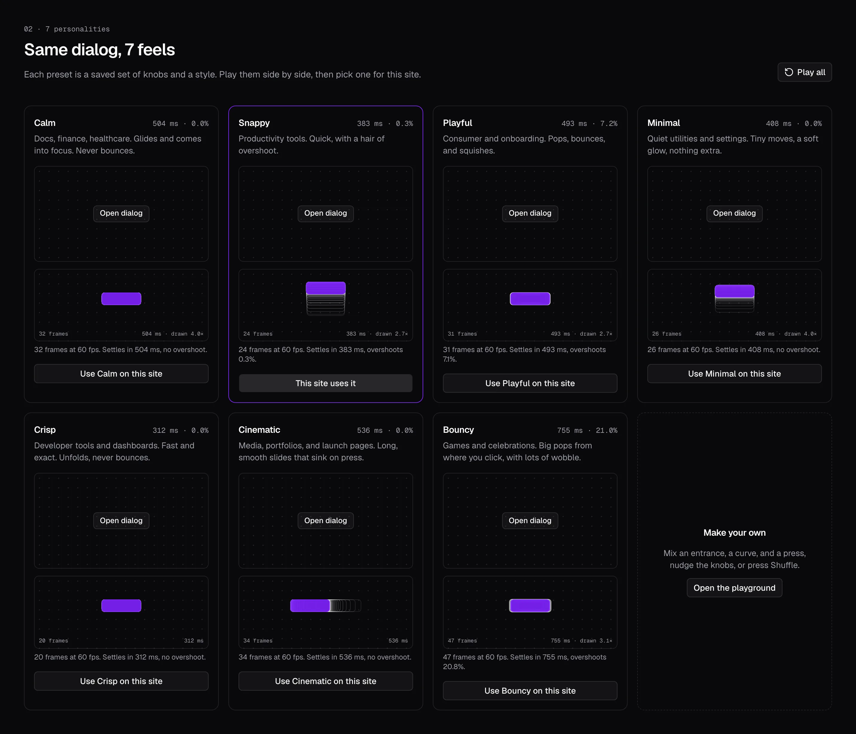Use Calm on this site

click(121, 374)
